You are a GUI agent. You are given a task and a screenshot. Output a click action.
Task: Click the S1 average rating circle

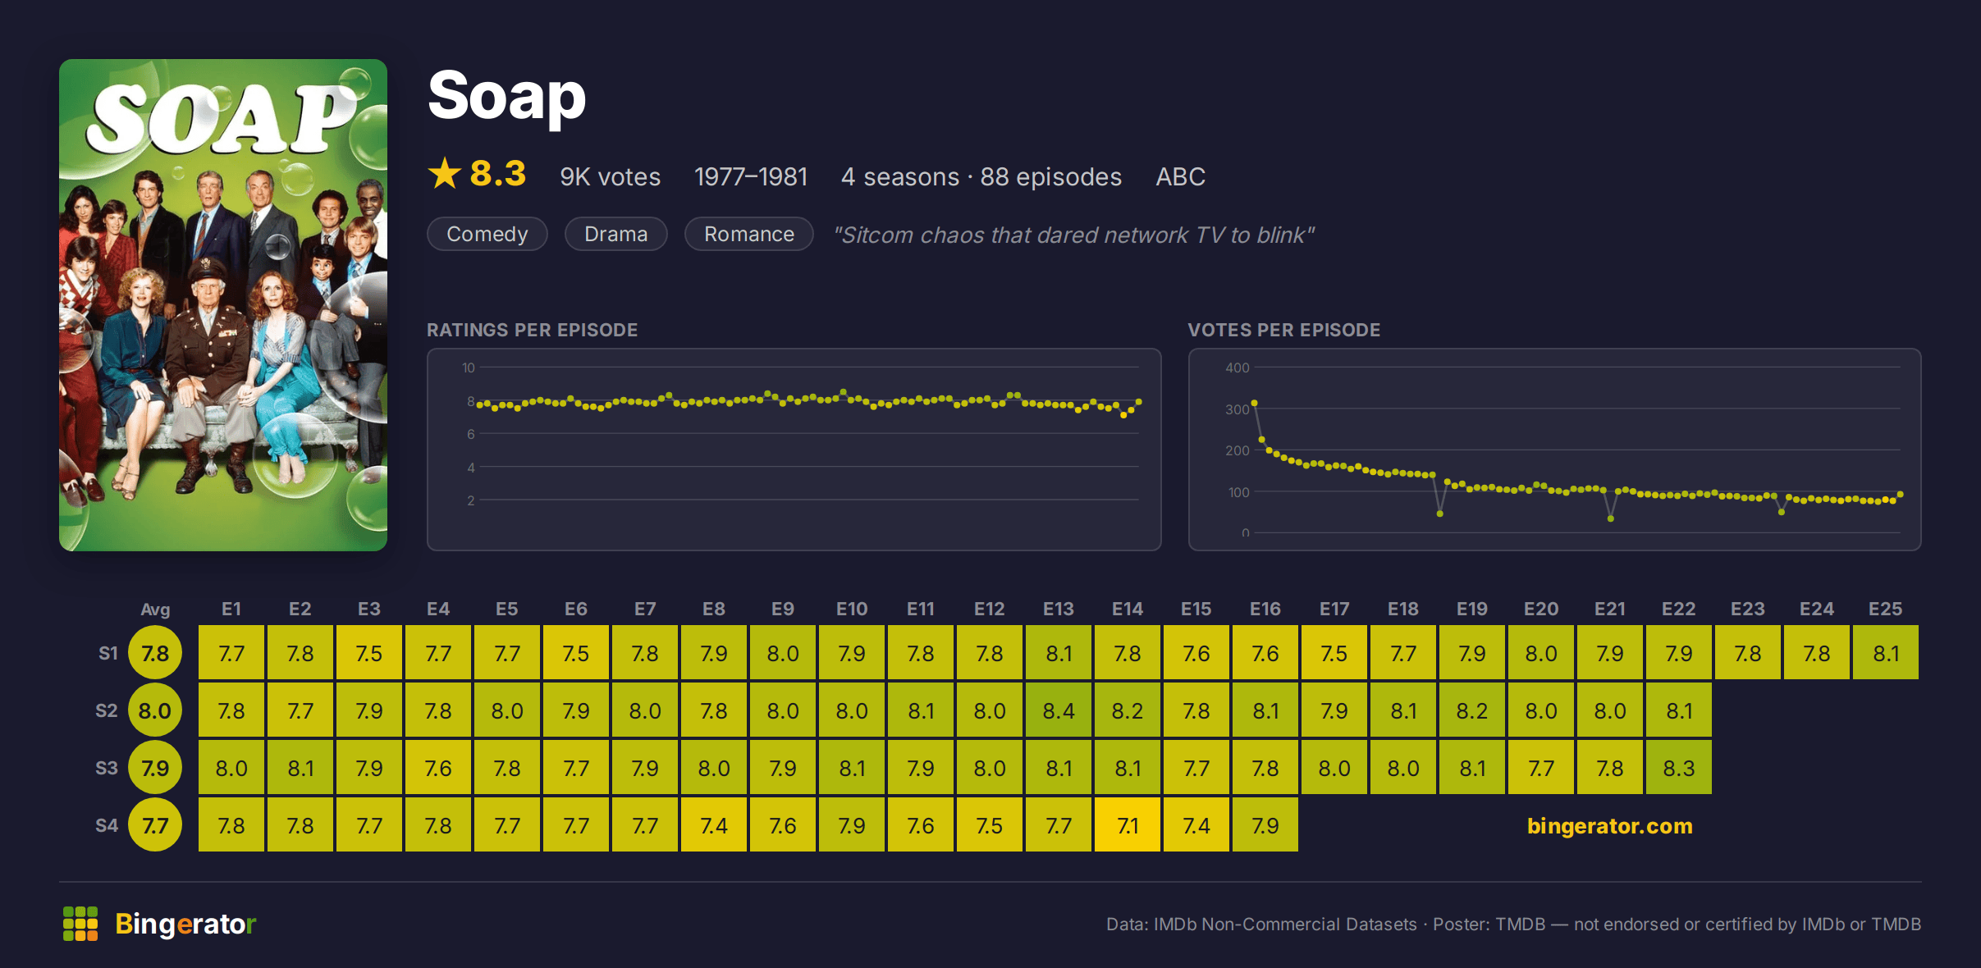pyautogui.click(x=155, y=653)
